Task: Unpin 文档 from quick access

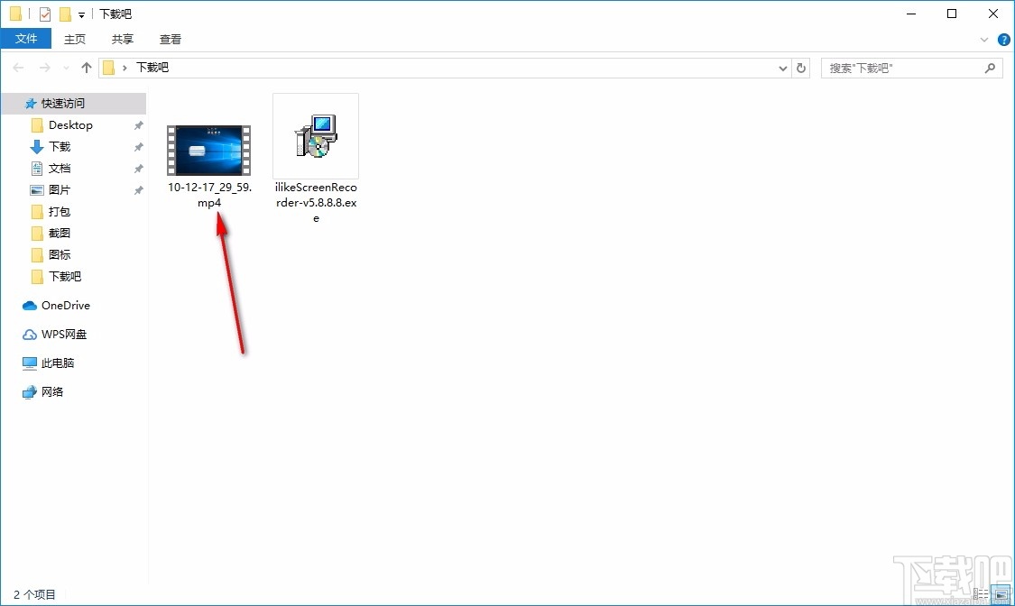Action: coord(137,168)
